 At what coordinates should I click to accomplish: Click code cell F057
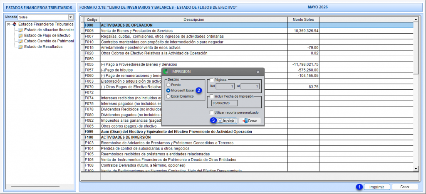coord(92,70)
